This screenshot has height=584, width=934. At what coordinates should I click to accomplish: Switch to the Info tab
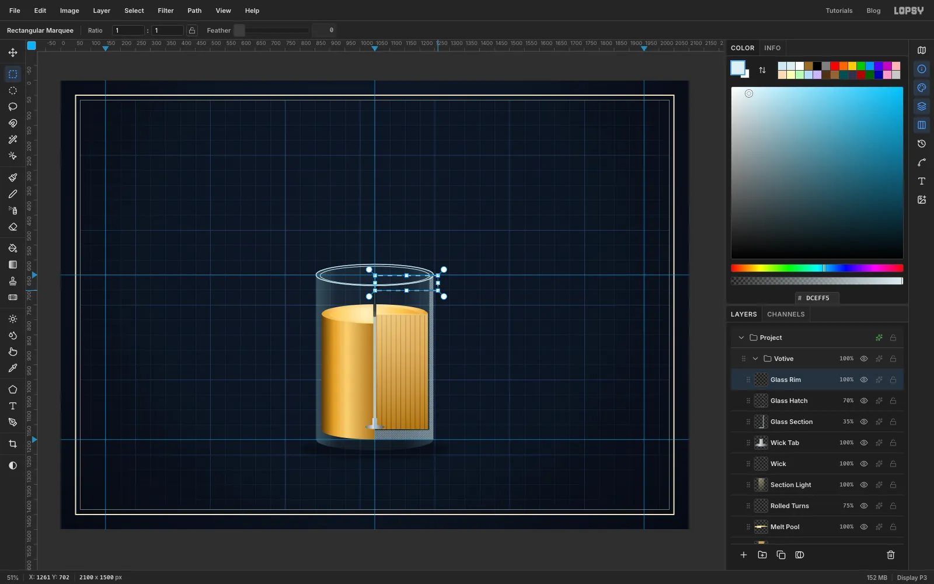coord(772,48)
